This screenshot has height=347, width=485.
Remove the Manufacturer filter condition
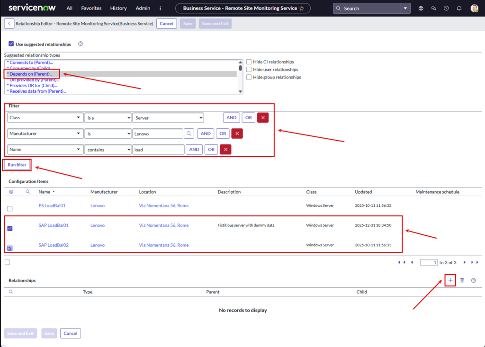237,133
